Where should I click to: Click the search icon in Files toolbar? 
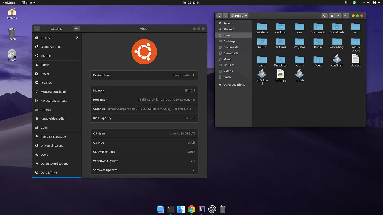click(x=324, y=16)
